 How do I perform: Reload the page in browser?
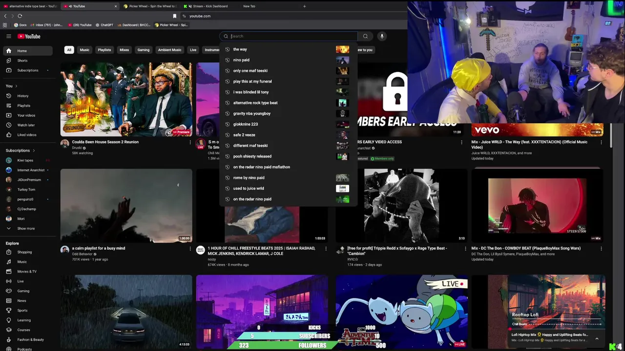20,16
